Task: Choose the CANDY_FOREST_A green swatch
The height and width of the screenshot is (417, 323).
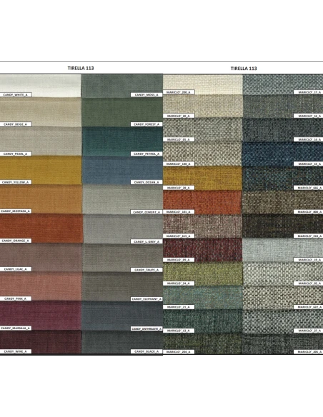Action: [x=122, y=112]
